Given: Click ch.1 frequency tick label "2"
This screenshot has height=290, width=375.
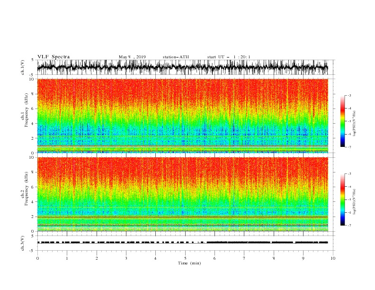Looking at the screenshot, I should (x=33, y=138).
